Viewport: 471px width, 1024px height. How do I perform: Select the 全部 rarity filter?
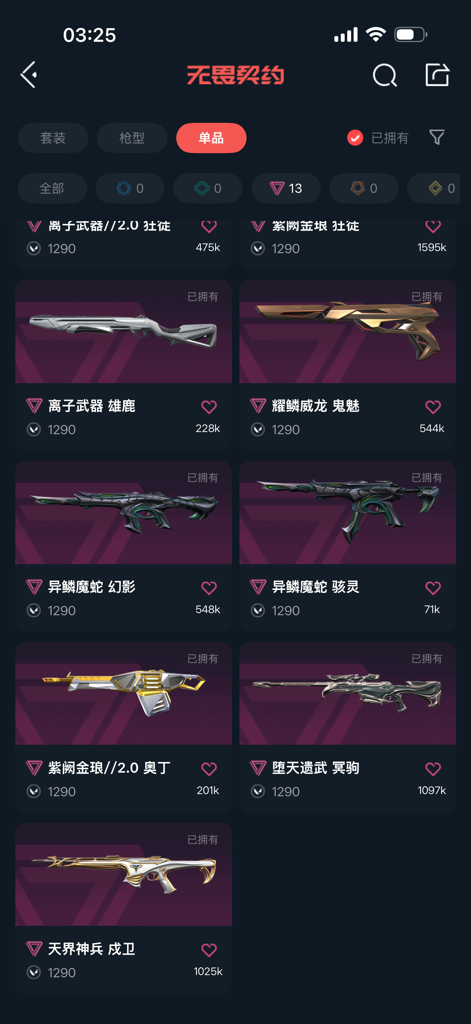coord(52,189)
